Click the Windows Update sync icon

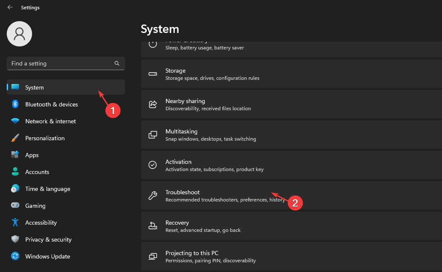coord(15,256)
